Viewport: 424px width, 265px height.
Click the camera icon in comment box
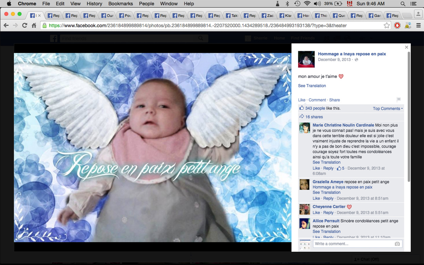click(397, 244)
